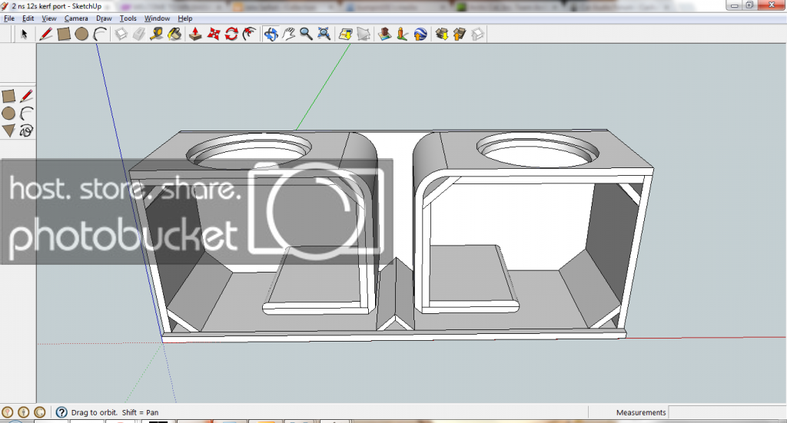Image resolution: width=787 pixels, height=423 pixels.
Task: Click the 'Measurements' label in the status bar
Action: coord(641,412)
